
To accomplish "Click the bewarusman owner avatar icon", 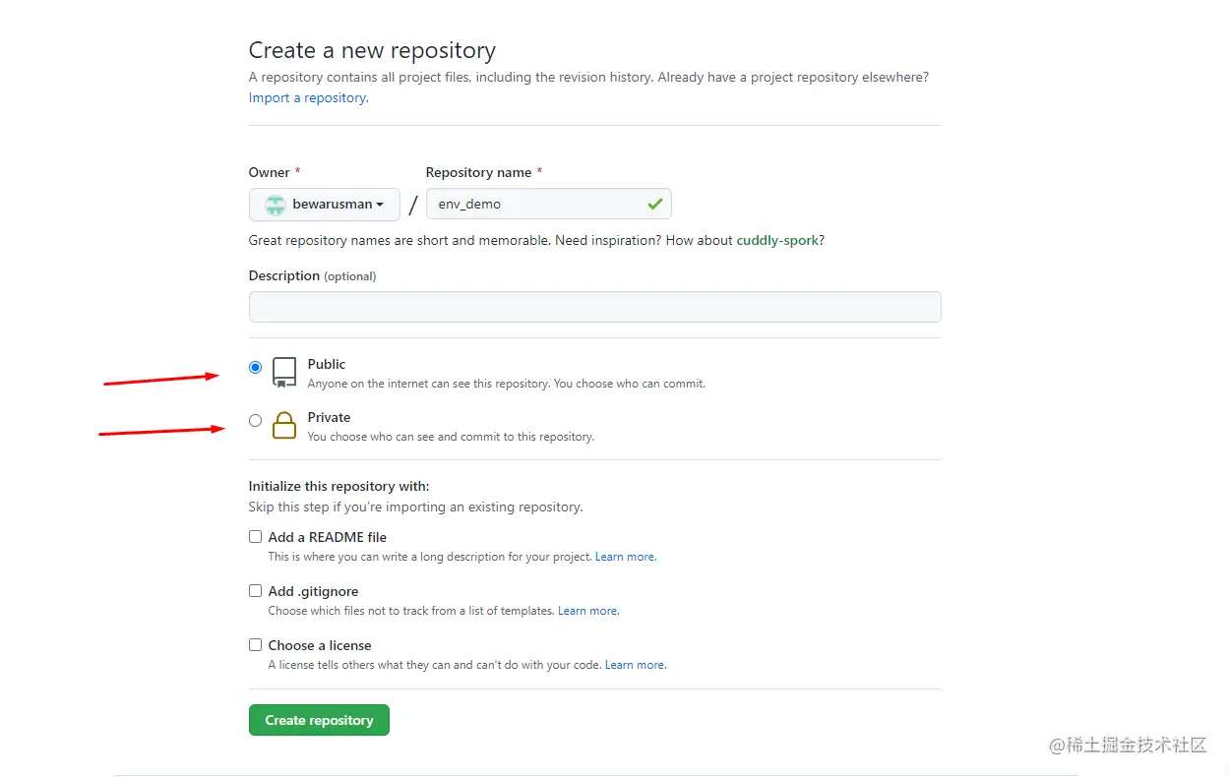I will [x=276, y=205].
